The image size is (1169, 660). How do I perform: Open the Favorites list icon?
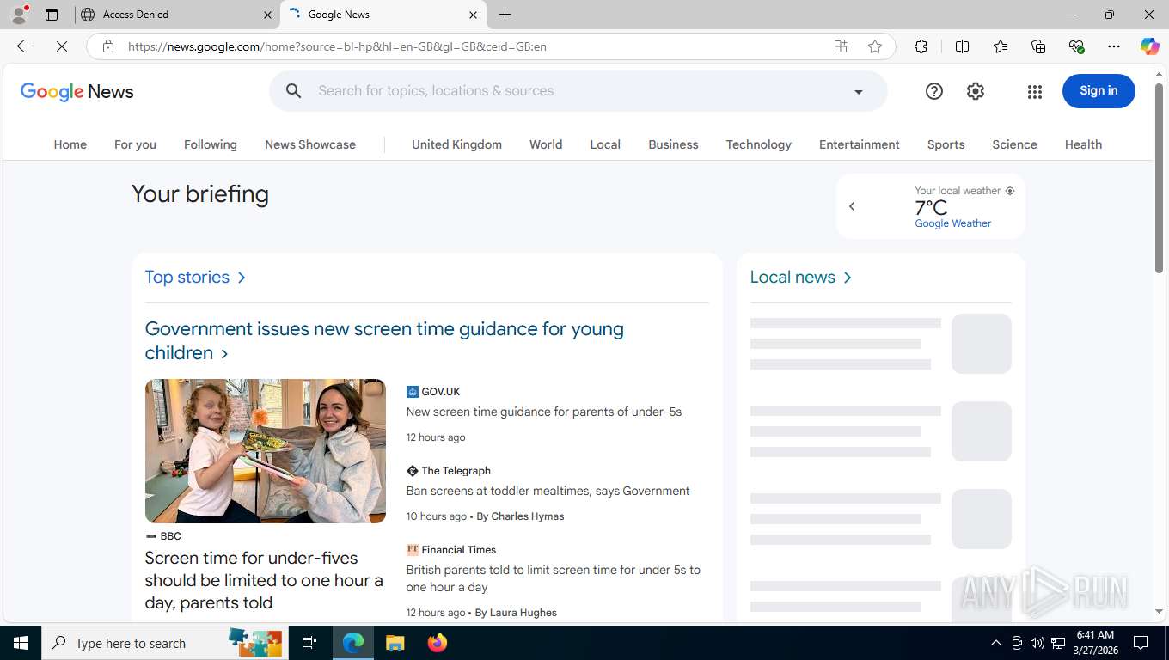[x=1001, y=46]
